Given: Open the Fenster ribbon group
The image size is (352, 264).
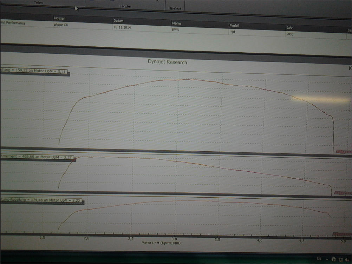Looking at the screenshot, I should pos(125,6).
